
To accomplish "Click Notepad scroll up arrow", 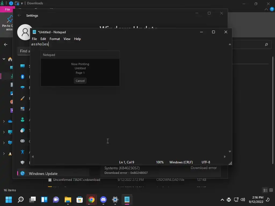I will pos(230,44).
